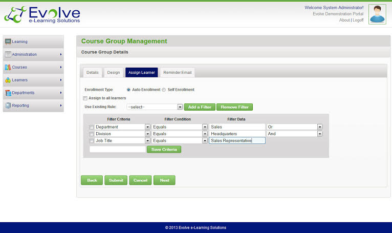Click the Courses books icon
392x233 pixels.
(8, 67)
